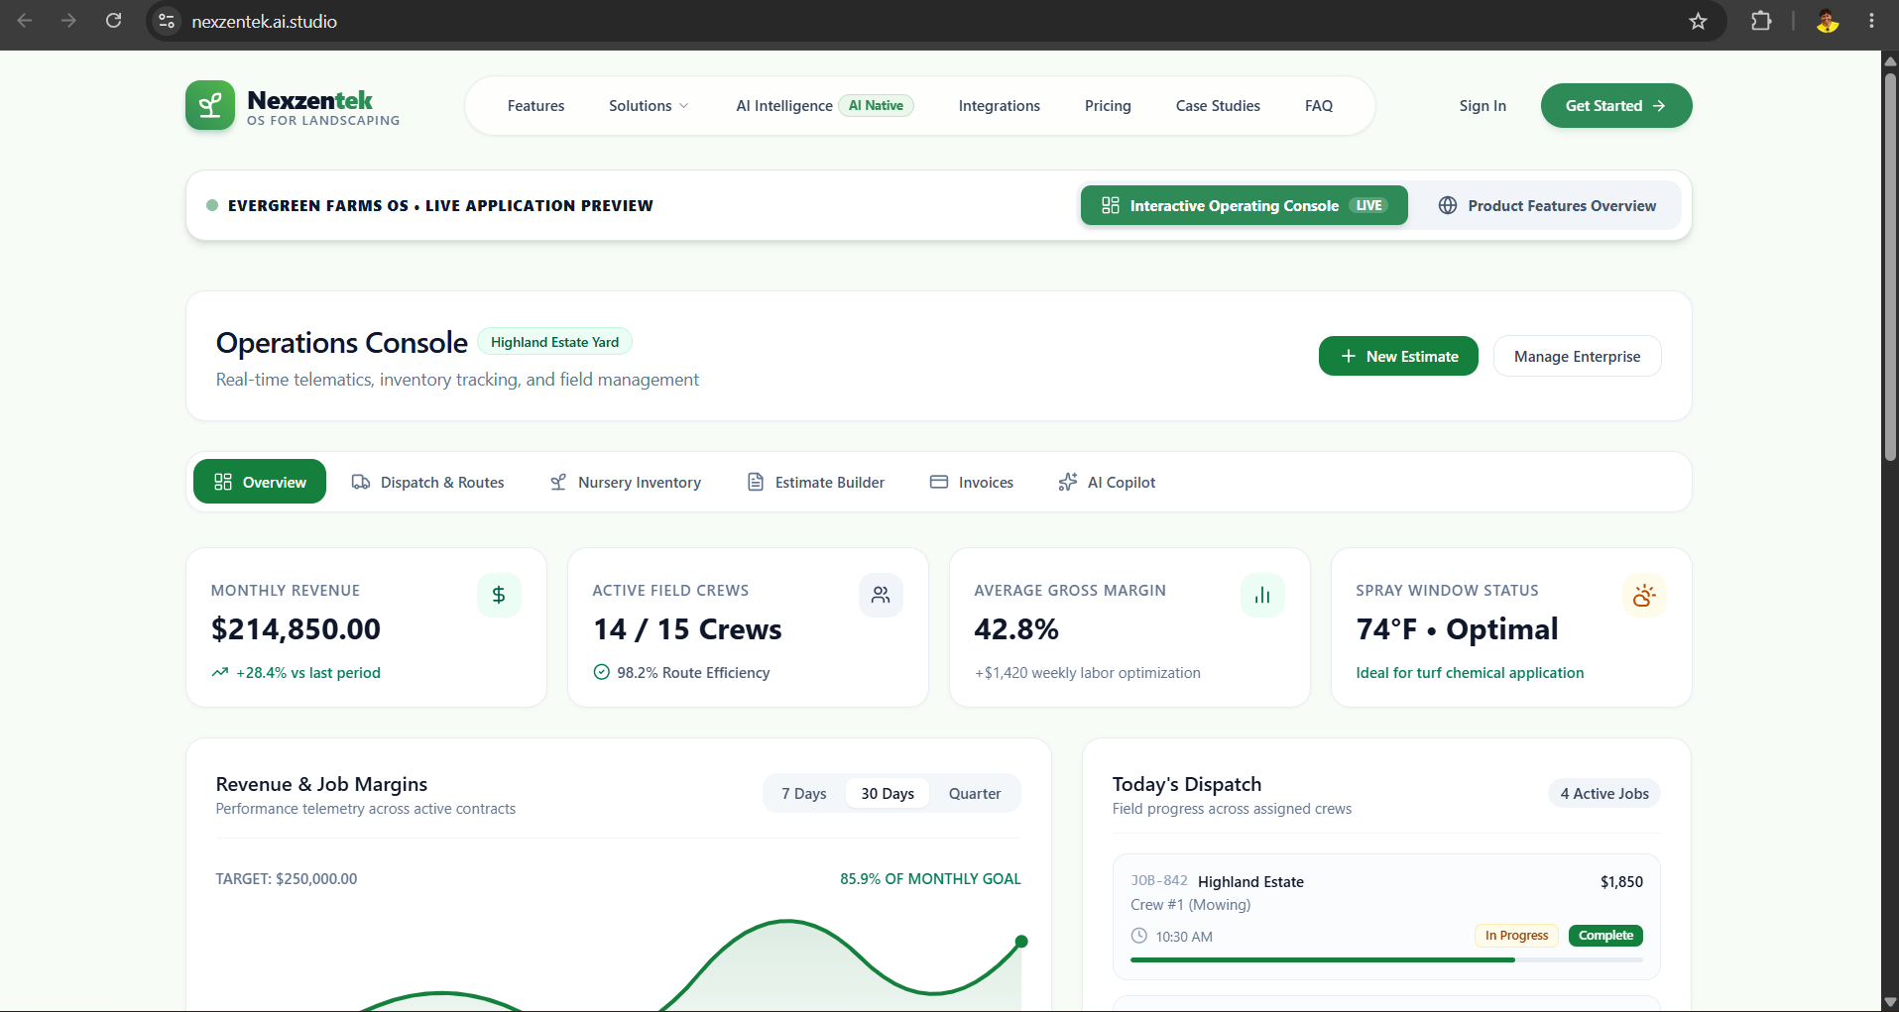Open the Nursery Inventory tab
This screenshot has height=1012, width=1899.
(626, 482)
